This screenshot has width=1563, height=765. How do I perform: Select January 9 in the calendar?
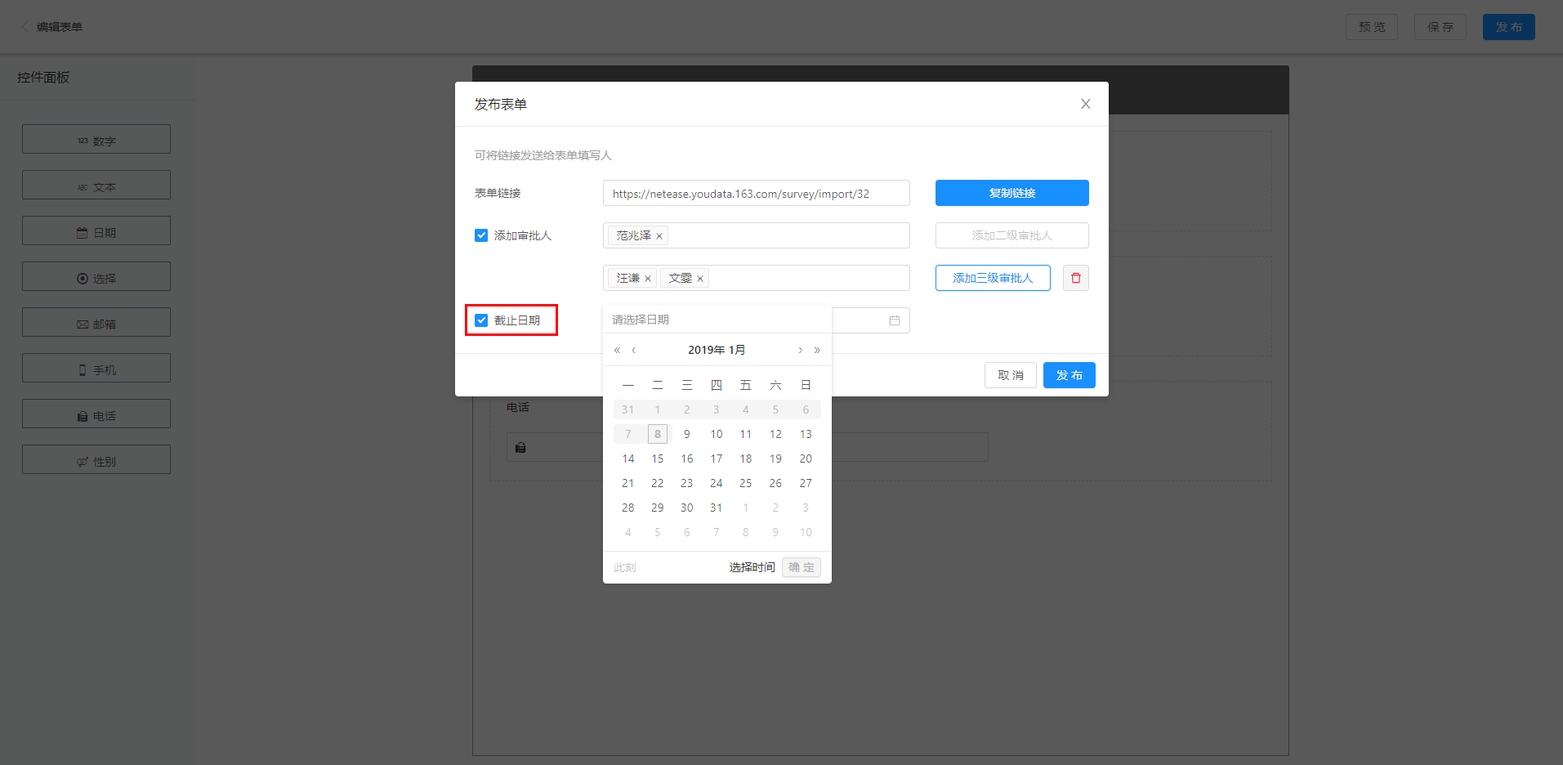click(687, 434)
